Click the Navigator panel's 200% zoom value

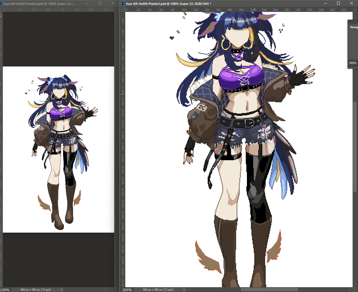353,63
